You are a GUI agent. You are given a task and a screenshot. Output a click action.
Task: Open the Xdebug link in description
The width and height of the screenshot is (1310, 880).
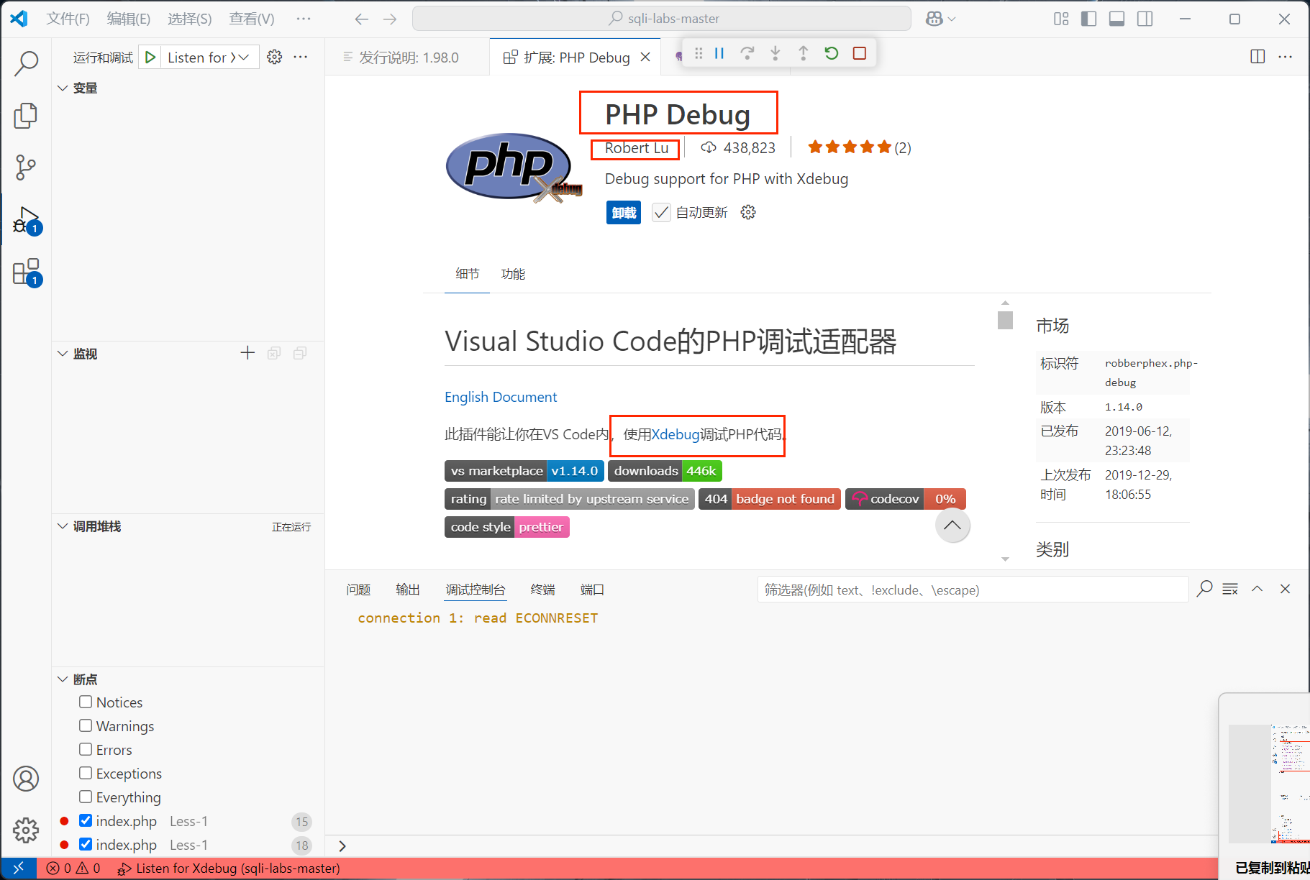[x=676, y=434]
